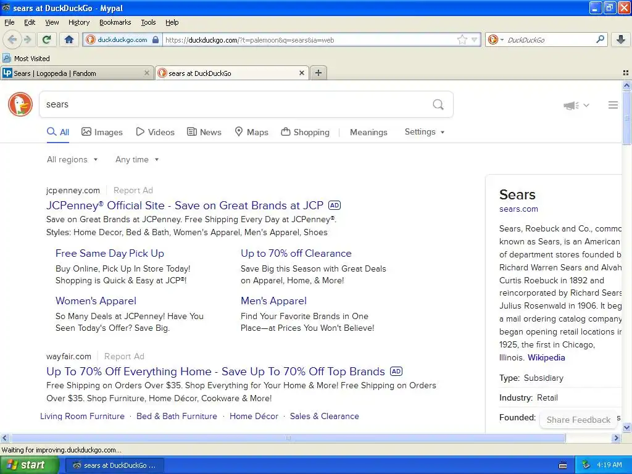Image resolution: width=632 pixels, height=474 pixels.
Task: Select the Images results tab
Action: pyautogui.click(x=102, y=132)
